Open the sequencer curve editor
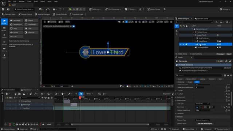Screen dimensions: 233x131 pos(99,94)
